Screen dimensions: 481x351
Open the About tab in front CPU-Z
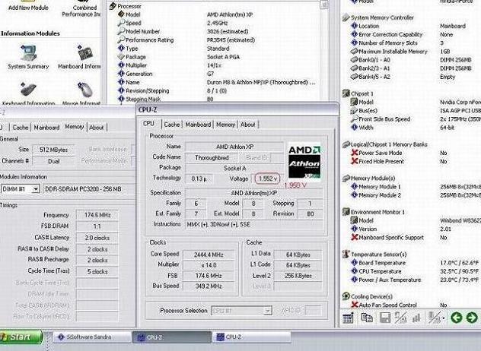pos(247,125)
